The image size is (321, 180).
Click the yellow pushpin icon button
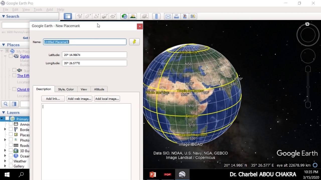(x=134, y=42)
